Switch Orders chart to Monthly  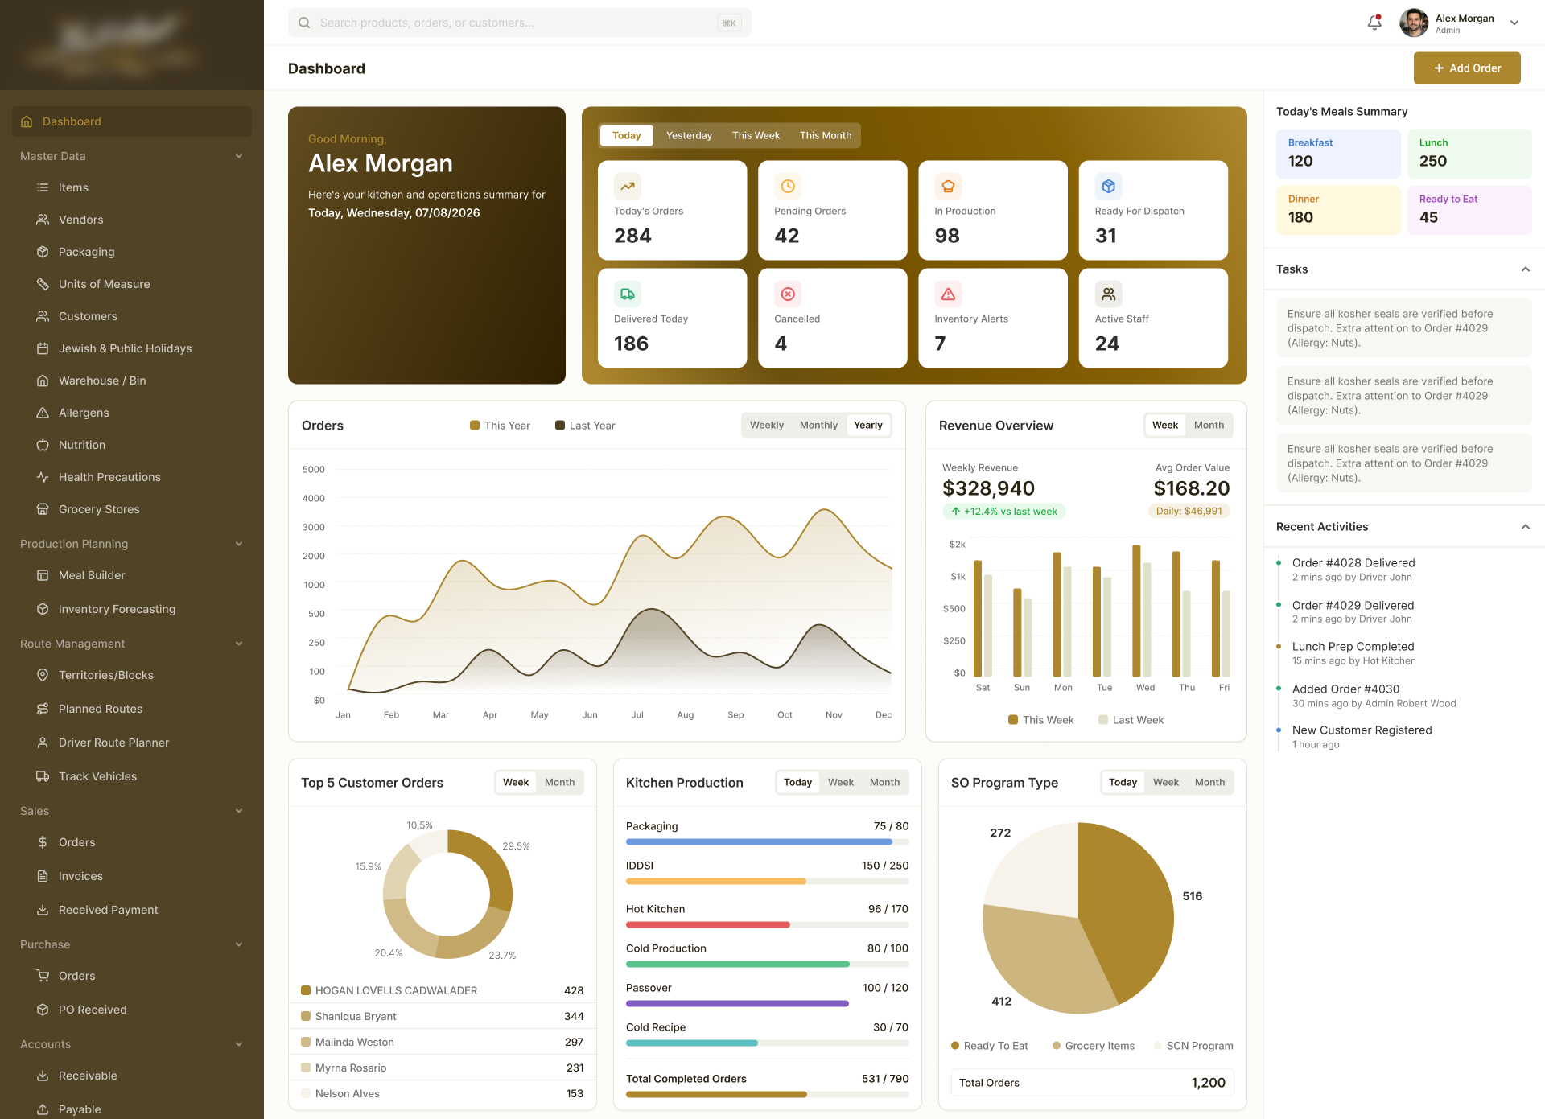[x=818, y=425]
